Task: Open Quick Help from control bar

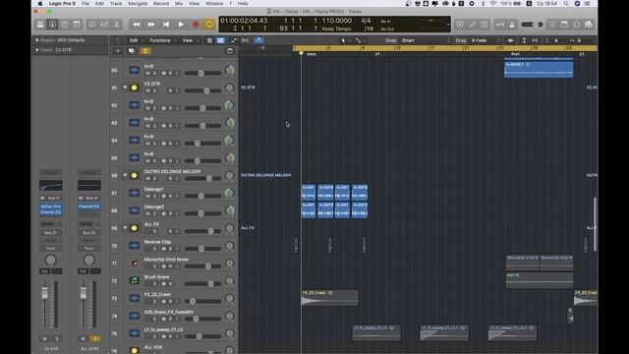Action: click(x=65, y=25)
